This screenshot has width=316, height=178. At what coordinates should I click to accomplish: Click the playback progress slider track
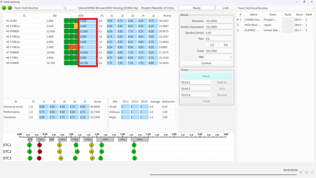pos(224,174)
